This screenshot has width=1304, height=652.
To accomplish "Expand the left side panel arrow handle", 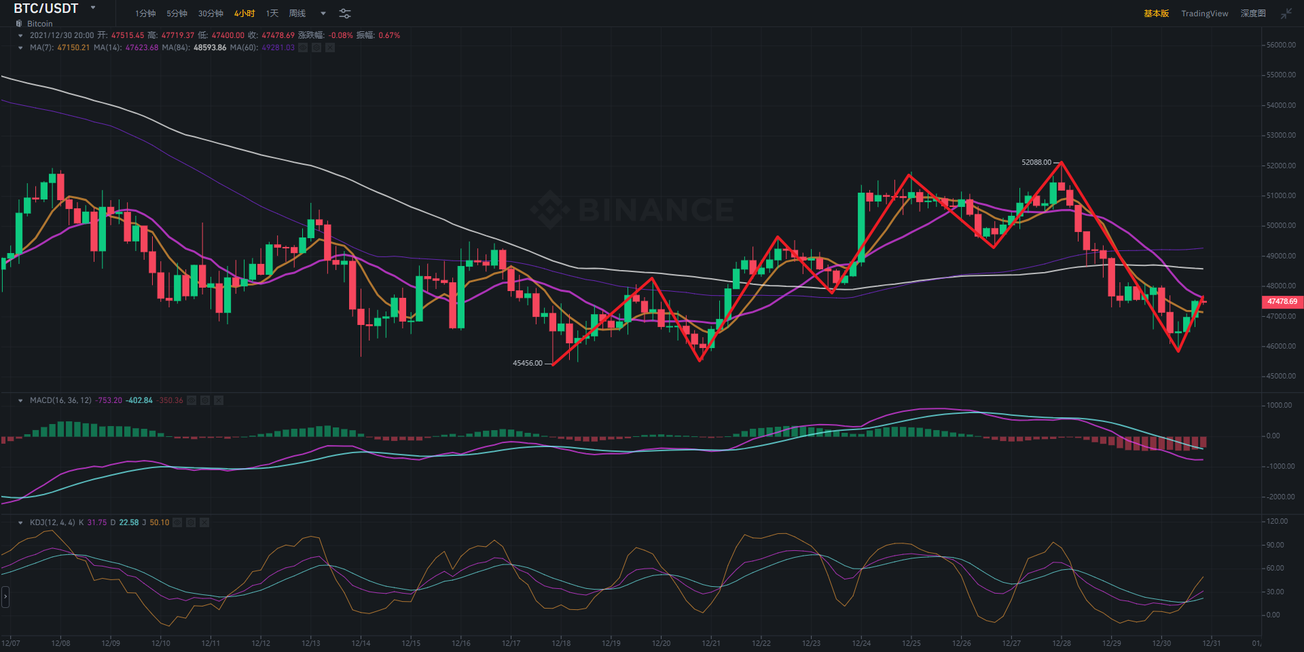I will 5,596.
